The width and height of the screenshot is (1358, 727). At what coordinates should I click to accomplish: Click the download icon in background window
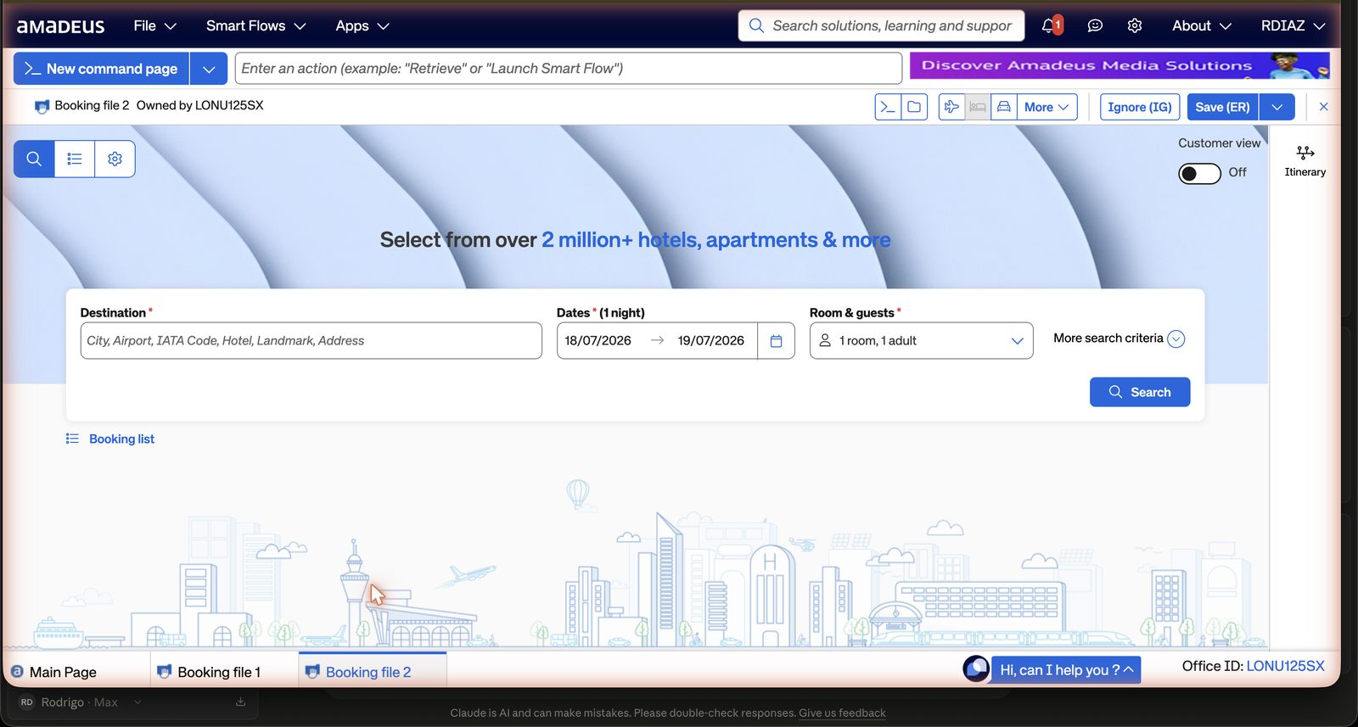(x=240, y=702)
